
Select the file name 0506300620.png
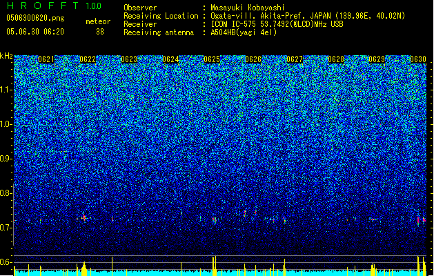(35, 18)
